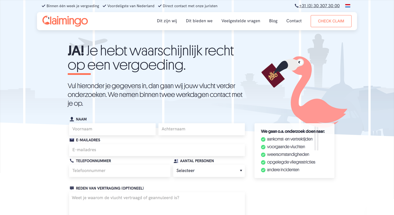Click the 'andere incidenten' list text
Viewport: 394px width, 215px height.
click(283, 170)
